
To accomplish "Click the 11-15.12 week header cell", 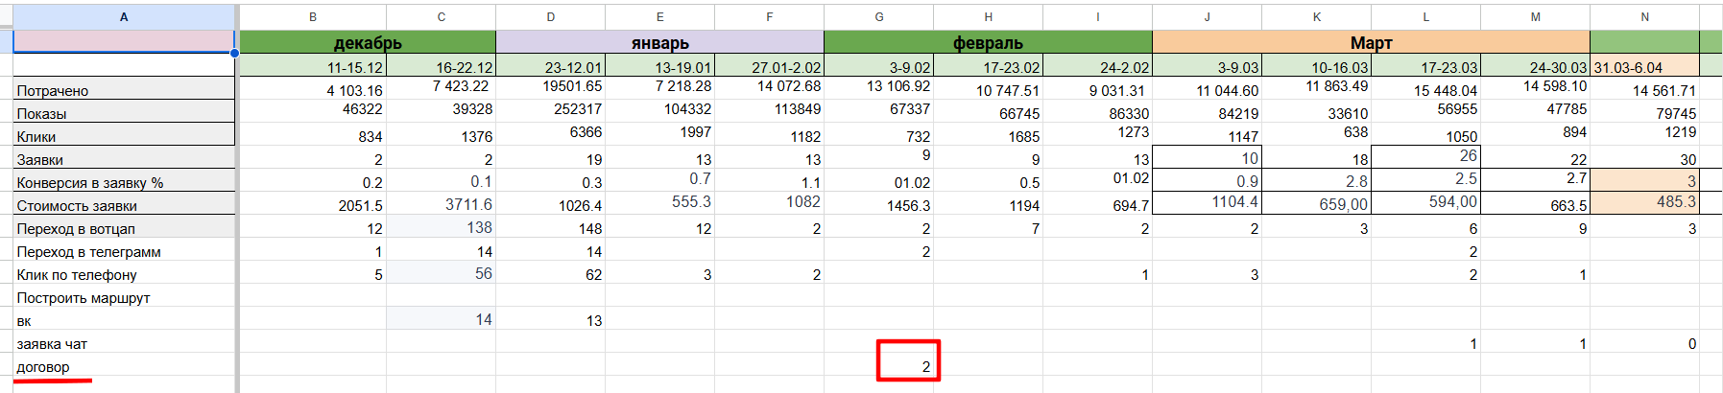I will (313, 67).
